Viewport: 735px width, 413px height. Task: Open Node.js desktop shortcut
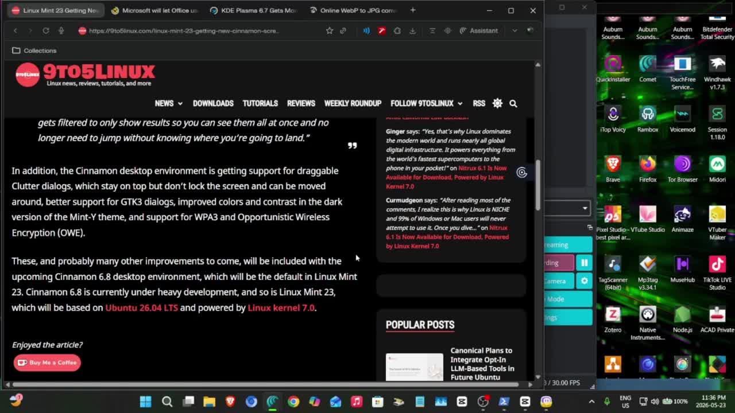(682, 320)
